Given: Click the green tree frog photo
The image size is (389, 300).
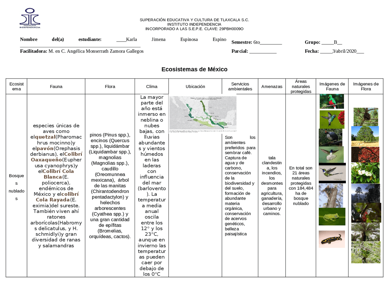Looking at the screenshot, I should point(332,216).
